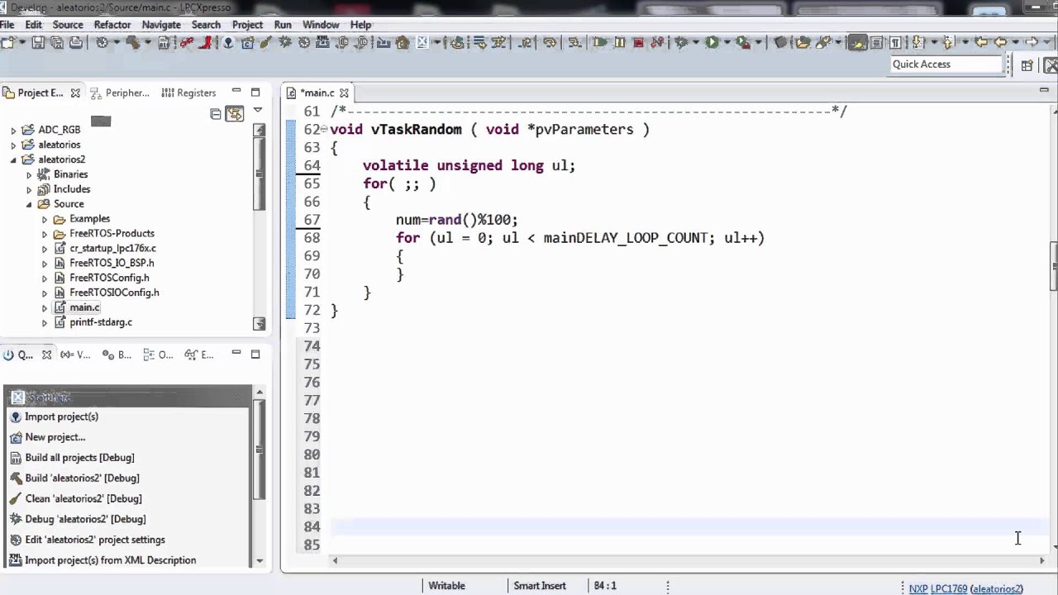The image size is (1058, 595).
Task: Click the house icon in the toolbar
Action: click(x=403, y=42)
